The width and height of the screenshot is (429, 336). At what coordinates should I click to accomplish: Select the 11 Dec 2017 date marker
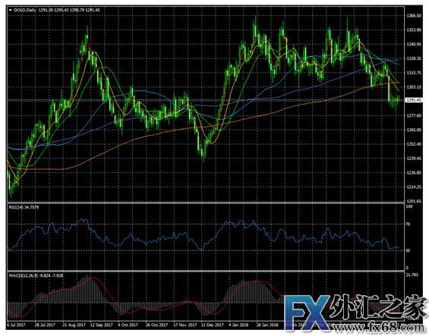click(x=213, y=325)
